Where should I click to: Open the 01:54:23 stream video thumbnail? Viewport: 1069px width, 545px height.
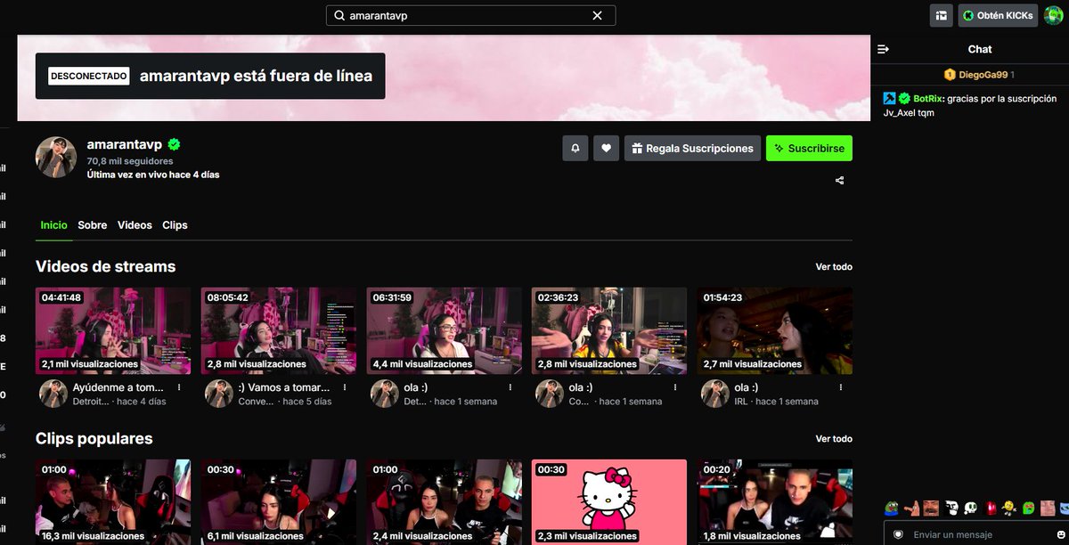pyautogui.click(x=775, y=329)
